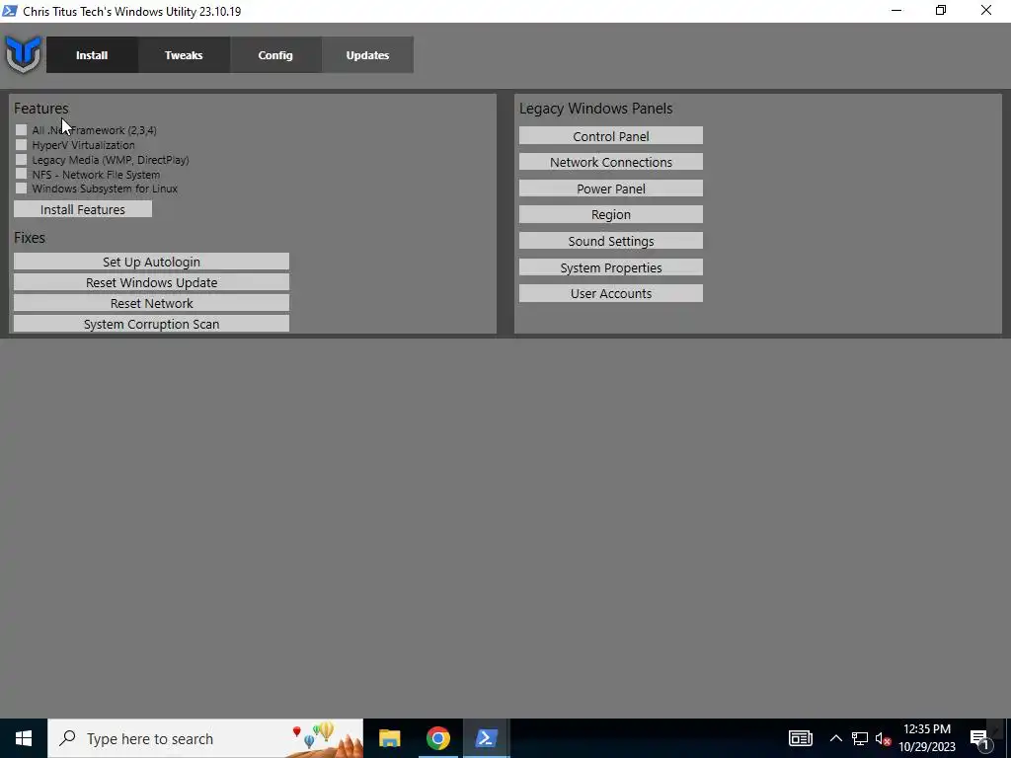Open the Region panel
Image resolution: width=1011 pixels, height=758 pixels.
(610, 214)
